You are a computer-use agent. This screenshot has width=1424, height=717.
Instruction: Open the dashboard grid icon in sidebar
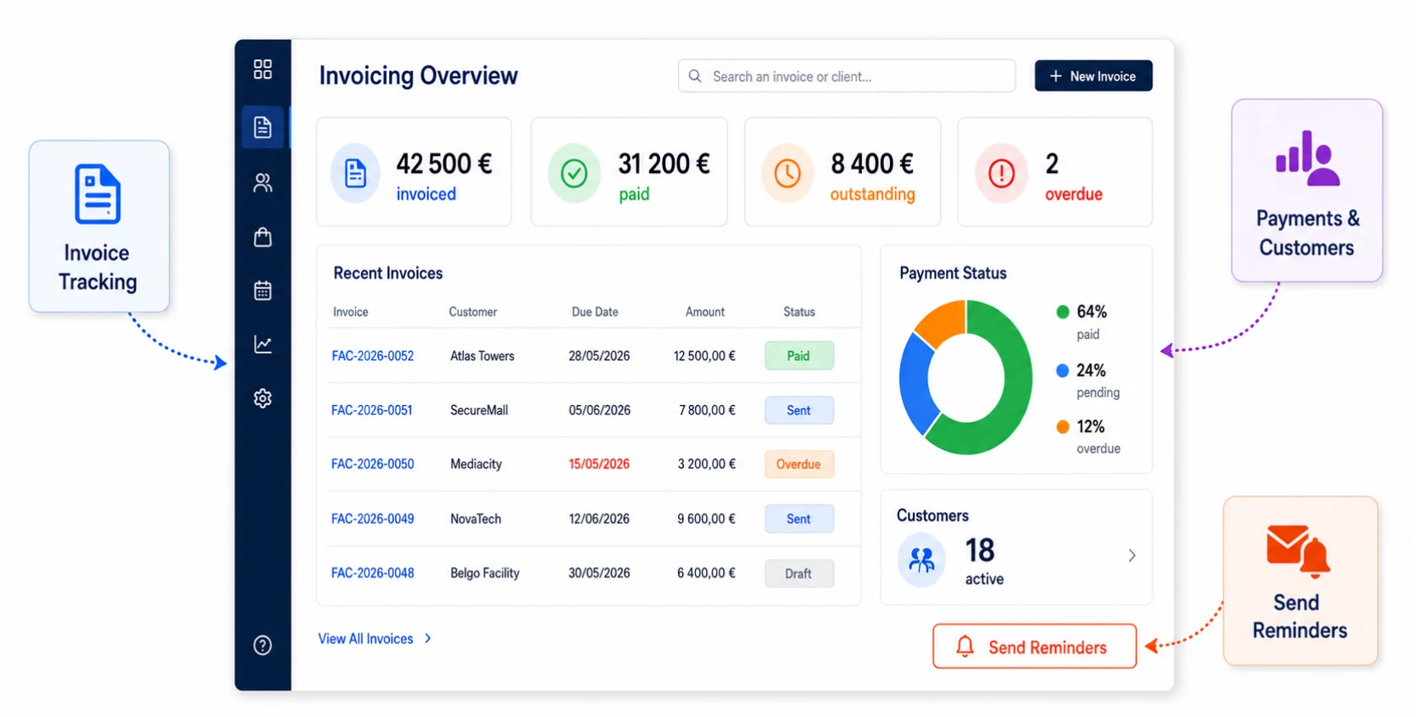tap(263, 69)
